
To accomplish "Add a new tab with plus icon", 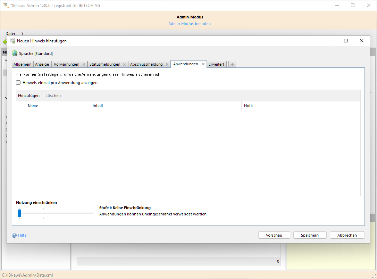I will coord(232,64).
